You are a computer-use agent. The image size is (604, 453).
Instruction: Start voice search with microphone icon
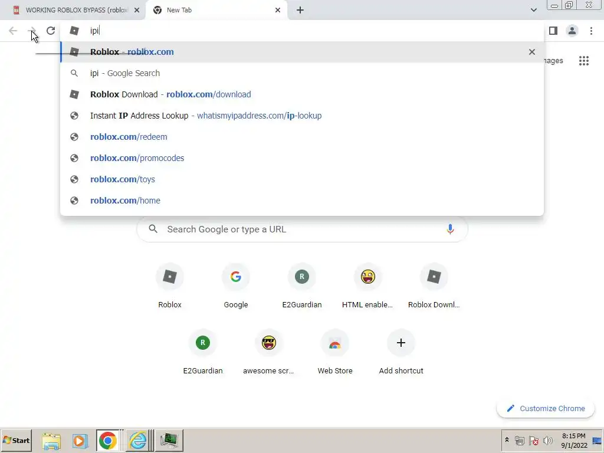(x=450, y=229)
